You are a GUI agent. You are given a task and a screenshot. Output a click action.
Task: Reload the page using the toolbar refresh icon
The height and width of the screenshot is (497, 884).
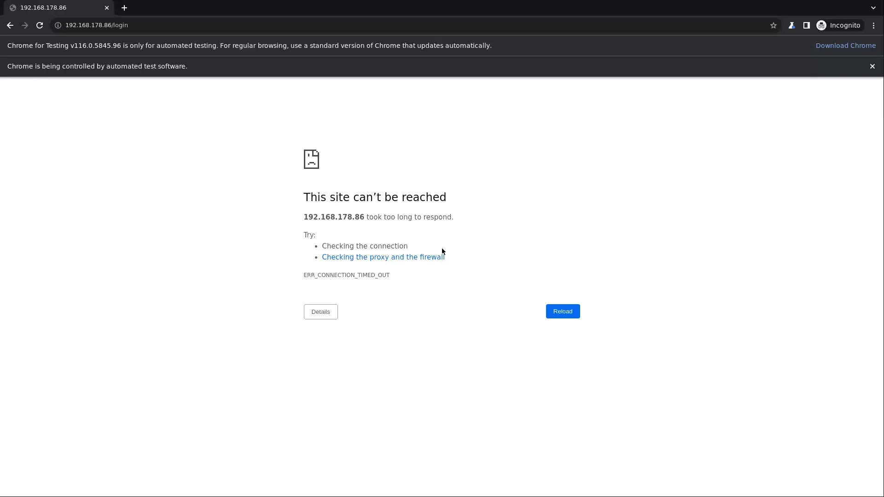40,25
